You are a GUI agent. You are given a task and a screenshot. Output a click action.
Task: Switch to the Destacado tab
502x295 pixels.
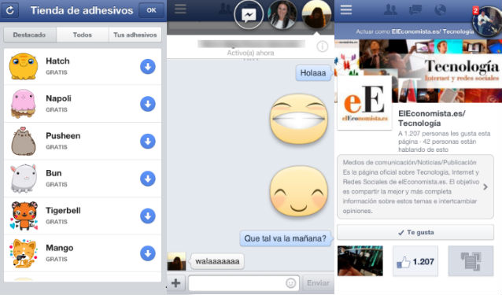point(29,35)
